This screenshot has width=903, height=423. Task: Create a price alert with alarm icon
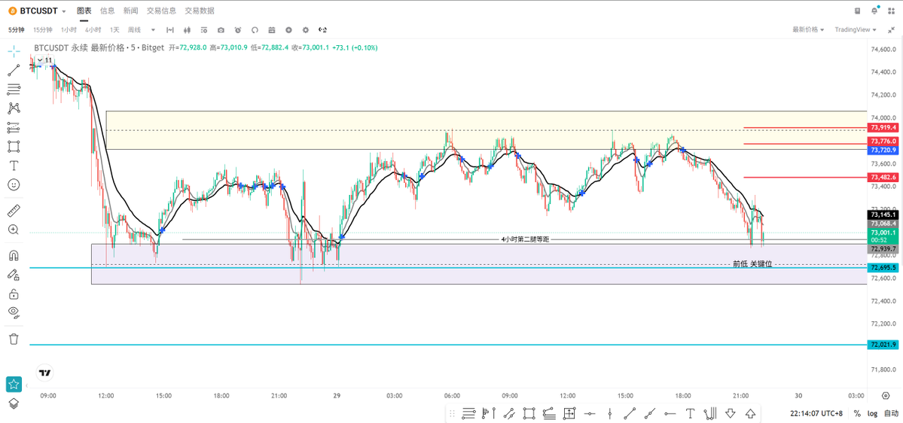pos(238,30)
